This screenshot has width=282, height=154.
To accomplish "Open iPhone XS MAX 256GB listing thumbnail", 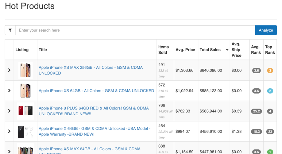I will point(25,70).
